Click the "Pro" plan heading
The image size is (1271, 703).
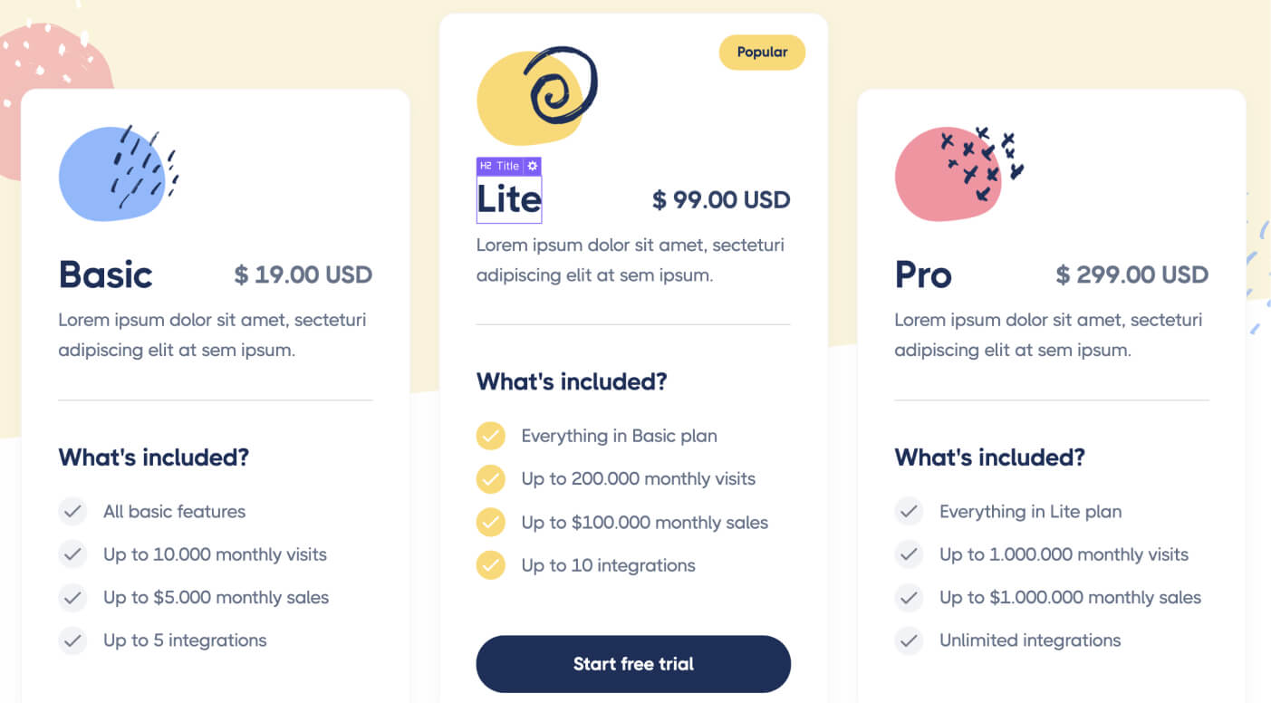(x=922, y=274)
